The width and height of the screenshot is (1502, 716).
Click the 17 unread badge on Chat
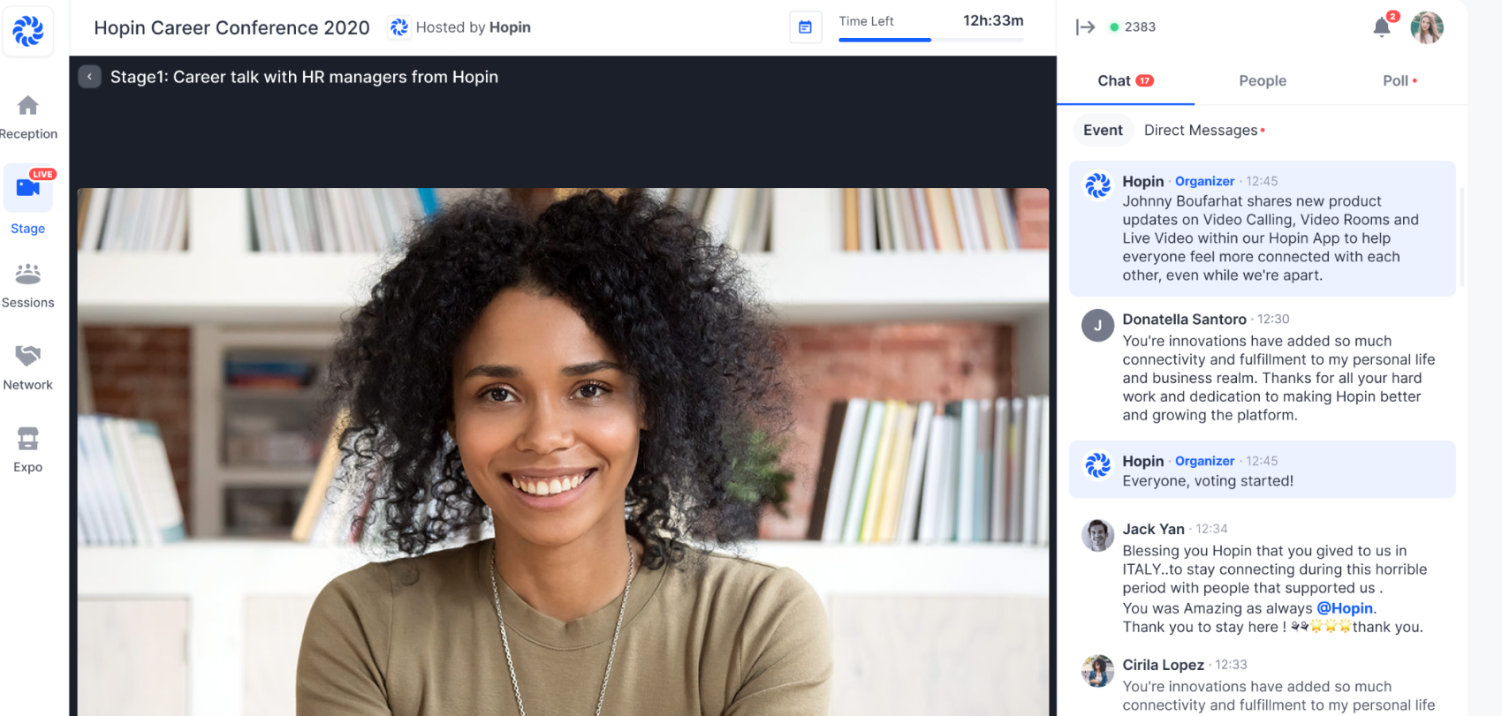tap(1144, 81)
